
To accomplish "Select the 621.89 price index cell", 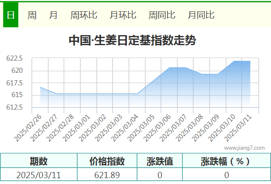I will [x=107, y=175].
